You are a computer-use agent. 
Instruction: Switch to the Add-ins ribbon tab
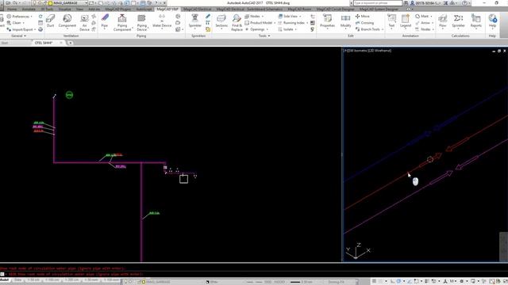click(94, 9)
